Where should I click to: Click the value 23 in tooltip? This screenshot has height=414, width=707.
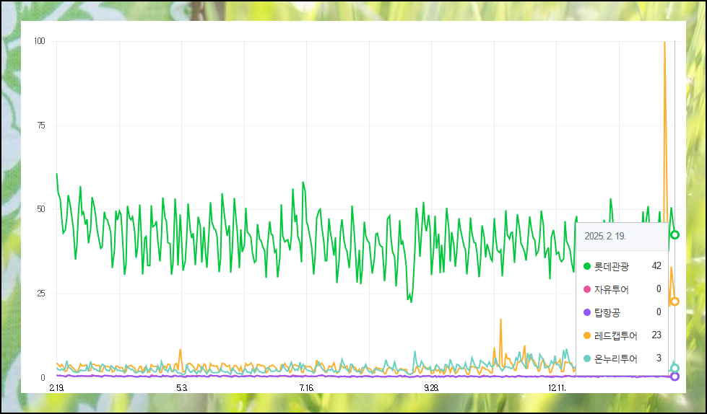coord(656,335)
